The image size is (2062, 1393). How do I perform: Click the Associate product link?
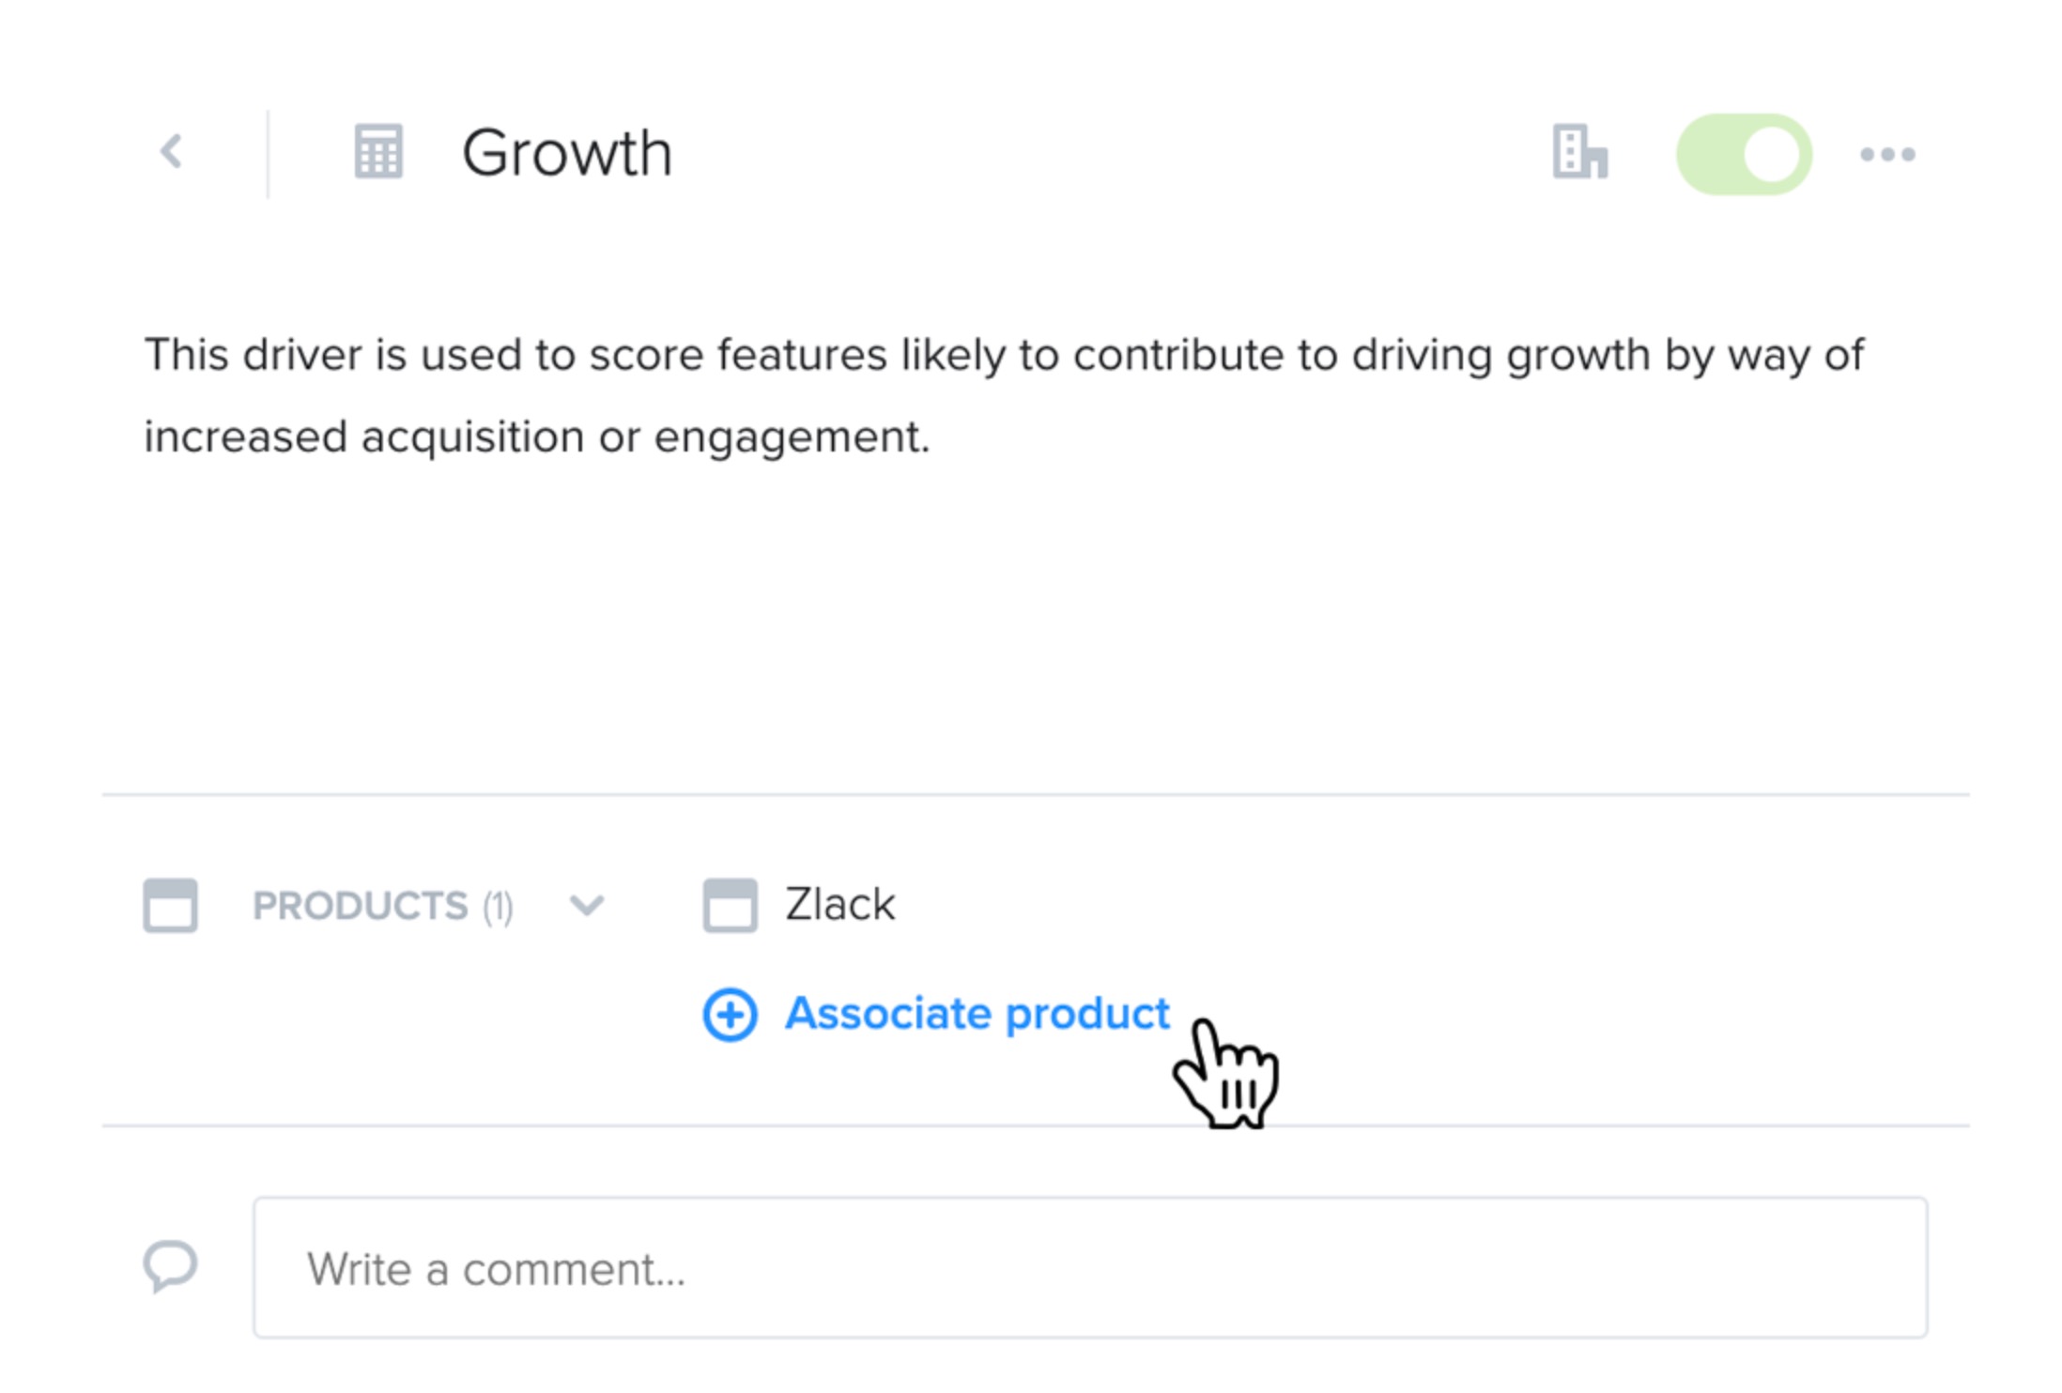tap(977, 1014)
